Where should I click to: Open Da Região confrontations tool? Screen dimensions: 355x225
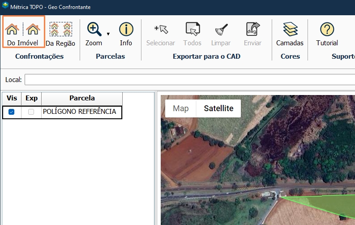pyautogui.click(x=60, y=34)
